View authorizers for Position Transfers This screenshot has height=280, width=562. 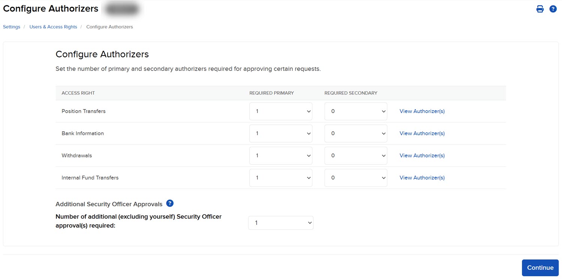(x=422, y=111)
